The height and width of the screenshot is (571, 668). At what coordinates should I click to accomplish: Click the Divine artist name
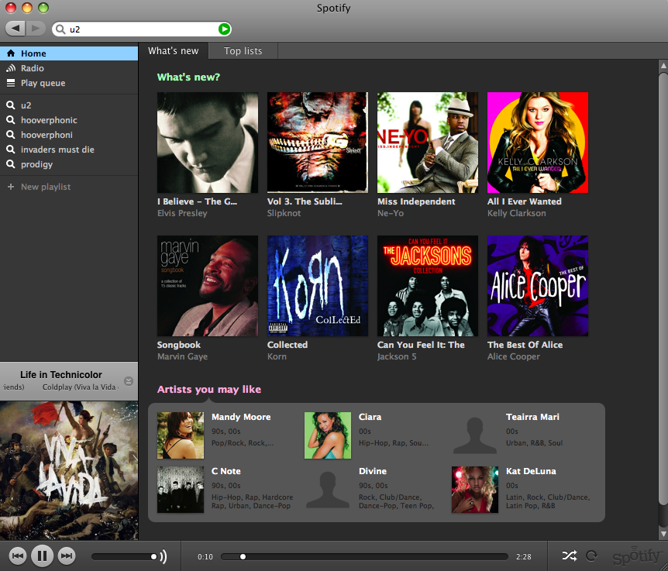coord(373,471)
